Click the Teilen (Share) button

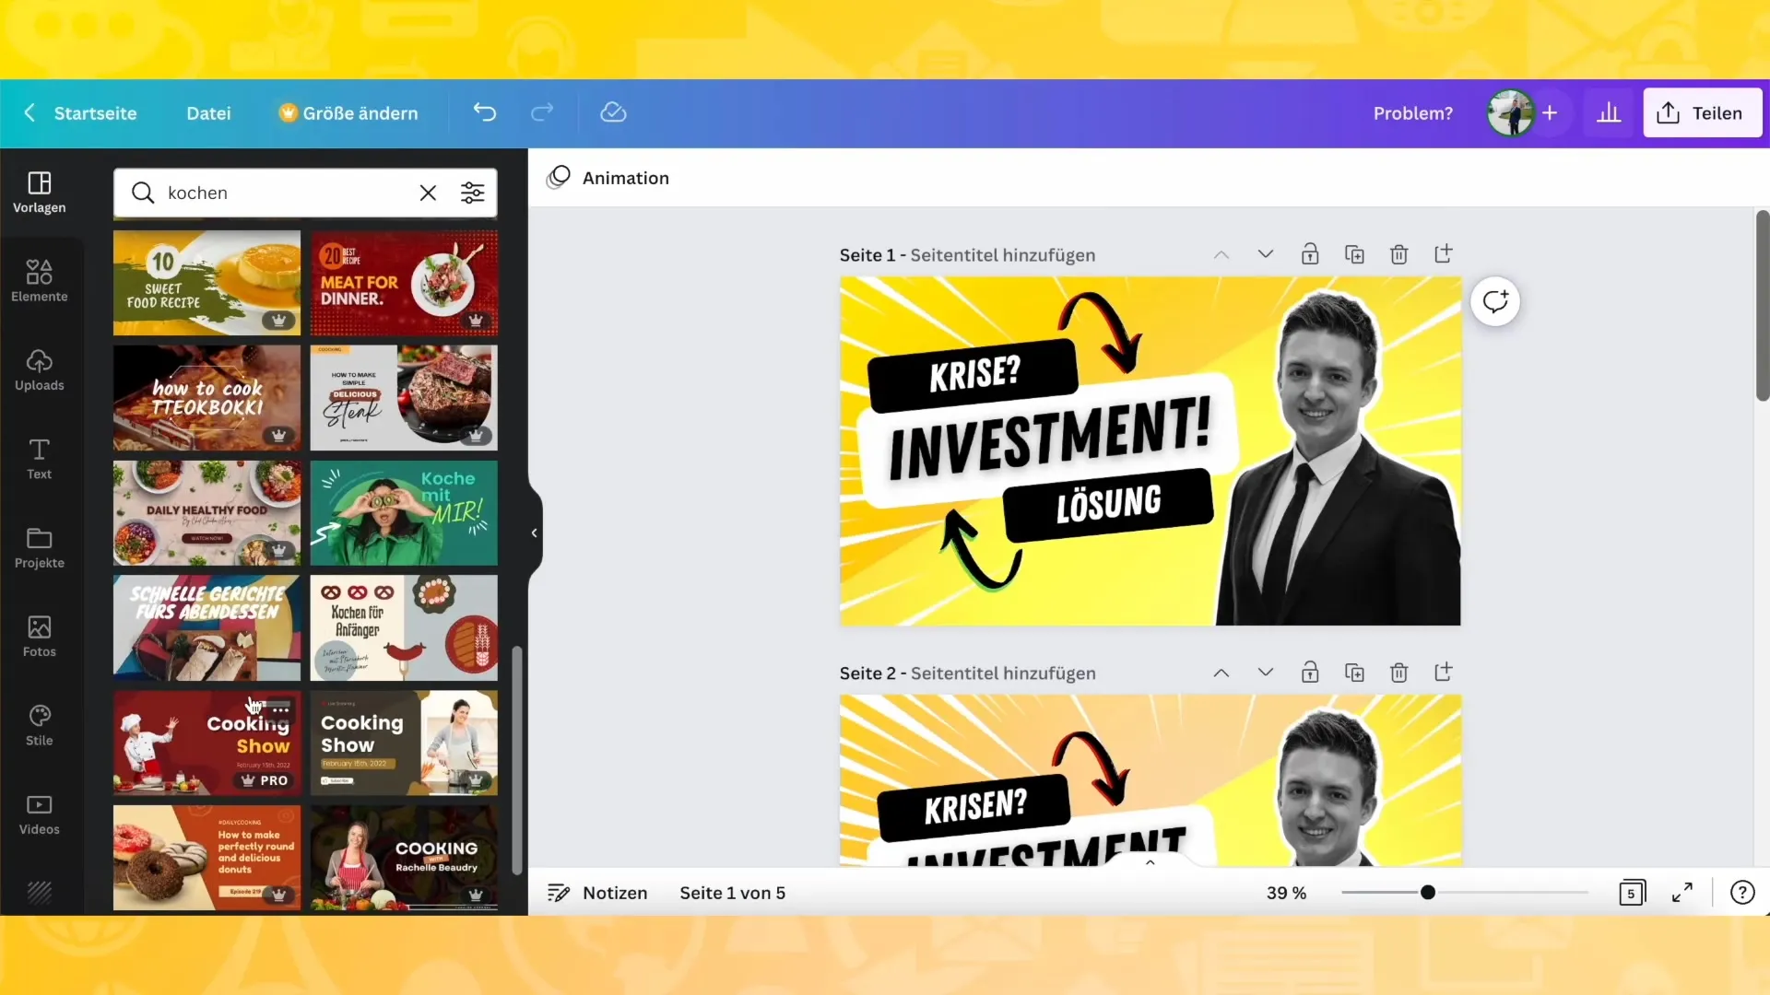(x=1702, y=111)
